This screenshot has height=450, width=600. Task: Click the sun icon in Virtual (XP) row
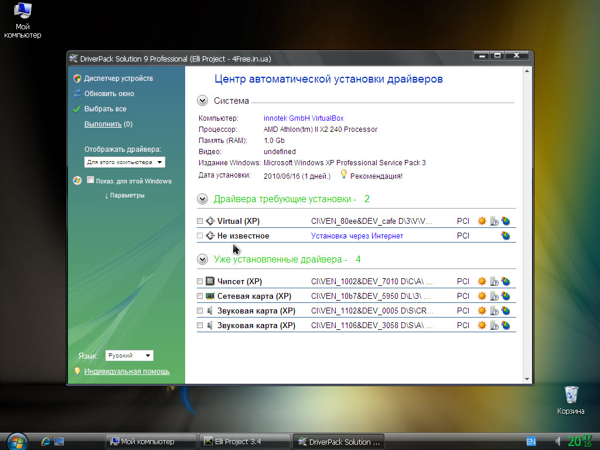point(482,221)
